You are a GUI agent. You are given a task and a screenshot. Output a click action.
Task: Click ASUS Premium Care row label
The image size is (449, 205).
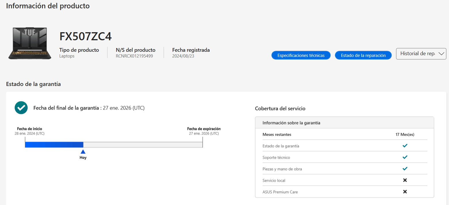click(280, 192)
